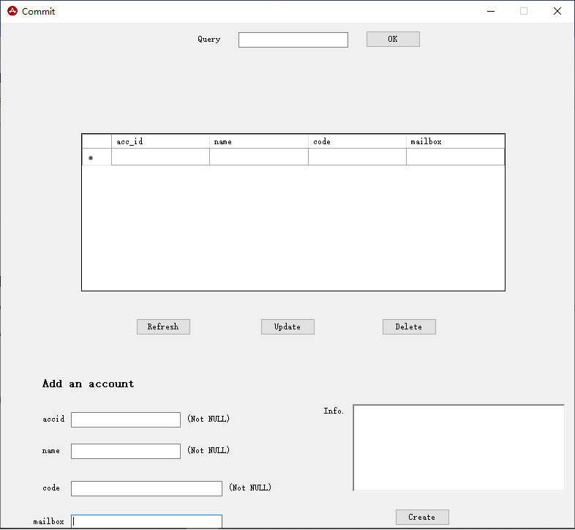Select the mailbox column header
Screen dimensions: 575x530
click(x=455, y=142)
